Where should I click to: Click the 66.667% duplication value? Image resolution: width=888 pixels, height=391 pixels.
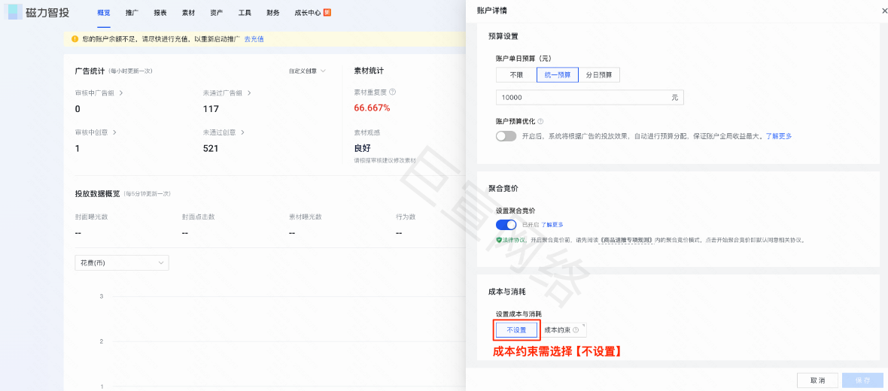click(372, 108)
